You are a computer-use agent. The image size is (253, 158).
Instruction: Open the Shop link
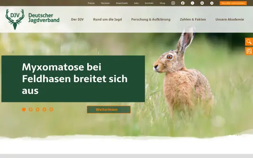162,3
